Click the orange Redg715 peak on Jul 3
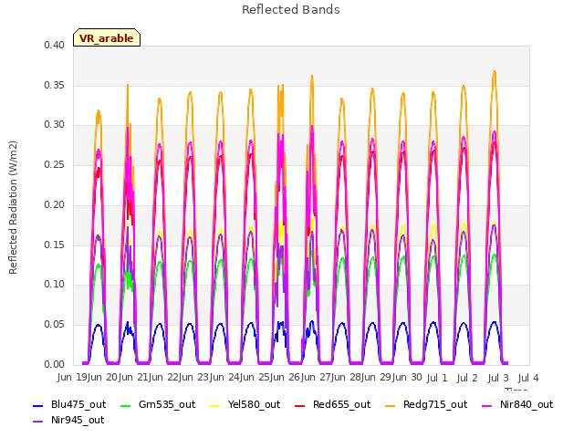The image size is (584, 438). 495,71
